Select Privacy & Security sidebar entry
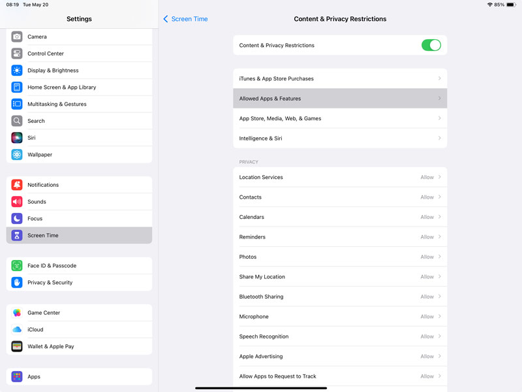522x392 pixels. [x=79, y=282]
